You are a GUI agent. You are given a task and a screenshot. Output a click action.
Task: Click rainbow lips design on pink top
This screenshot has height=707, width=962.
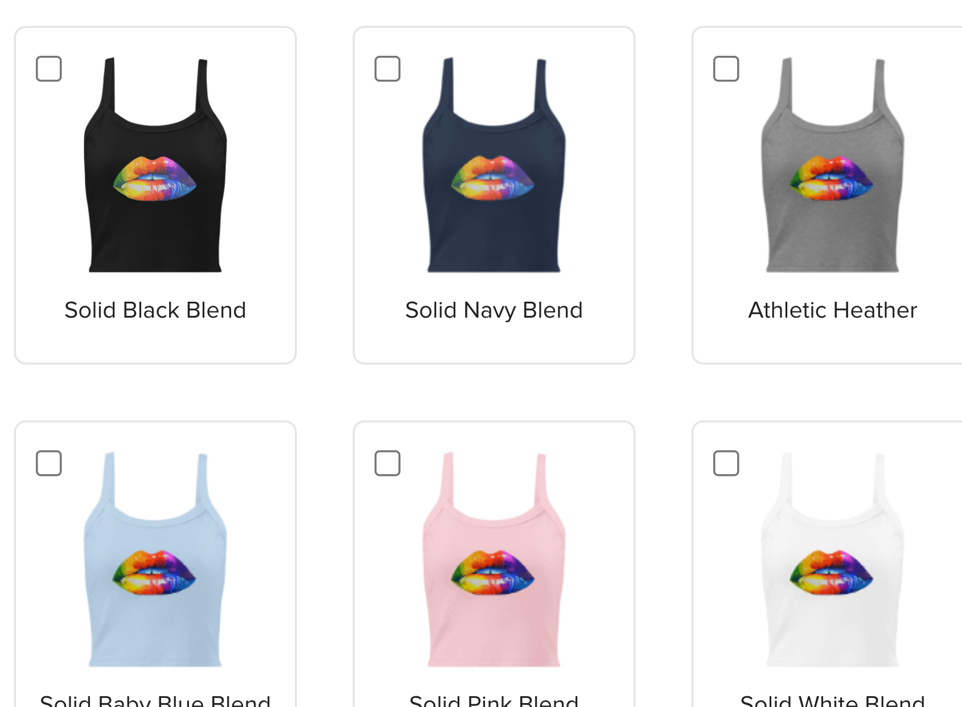[x=493, y=573]
